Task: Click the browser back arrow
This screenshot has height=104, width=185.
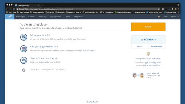Action: [7, 9]
